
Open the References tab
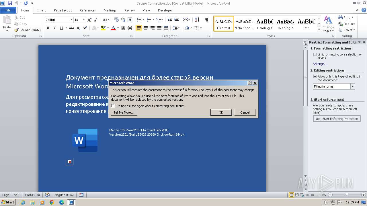(88, 10)
